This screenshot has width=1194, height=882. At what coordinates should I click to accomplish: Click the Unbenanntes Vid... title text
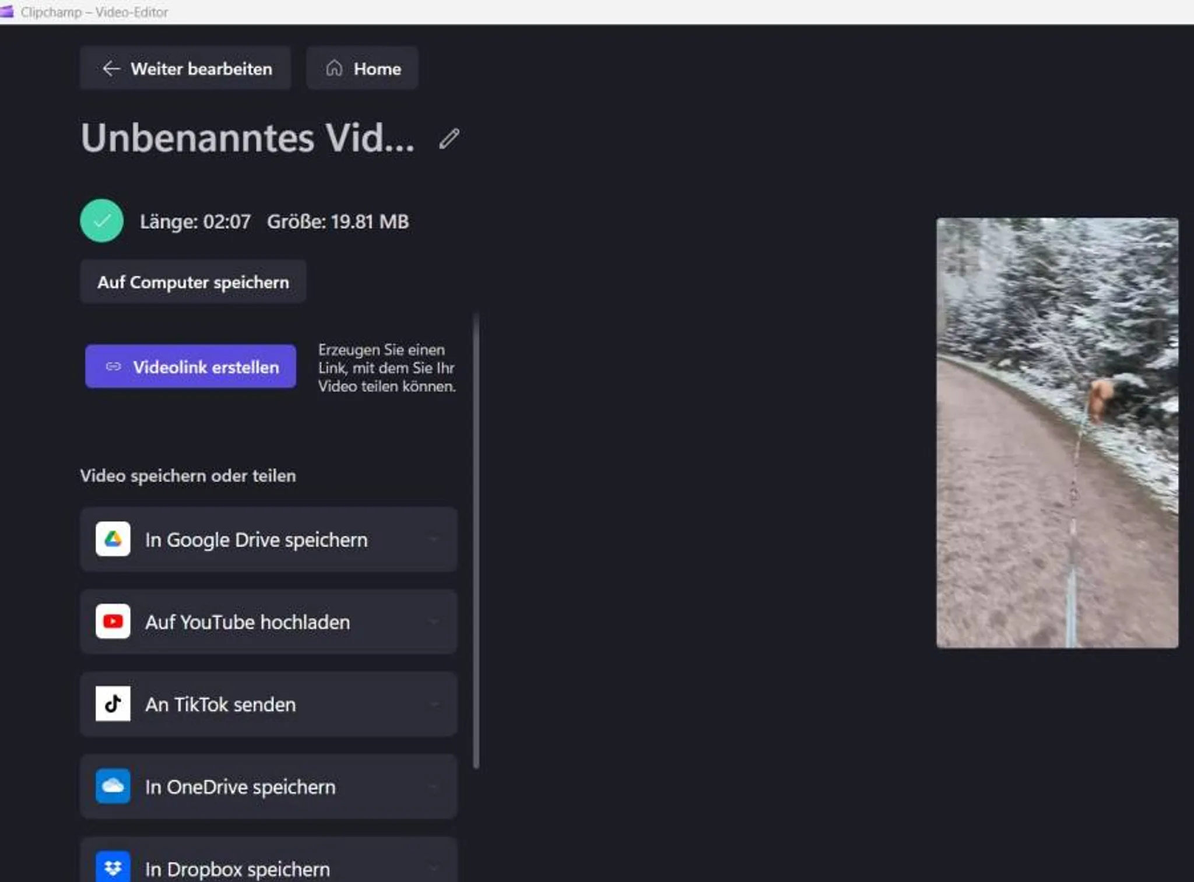click(248, 138)
